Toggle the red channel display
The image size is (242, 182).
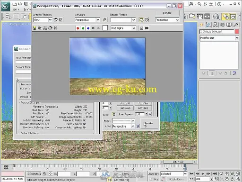[x=78, y=28]
